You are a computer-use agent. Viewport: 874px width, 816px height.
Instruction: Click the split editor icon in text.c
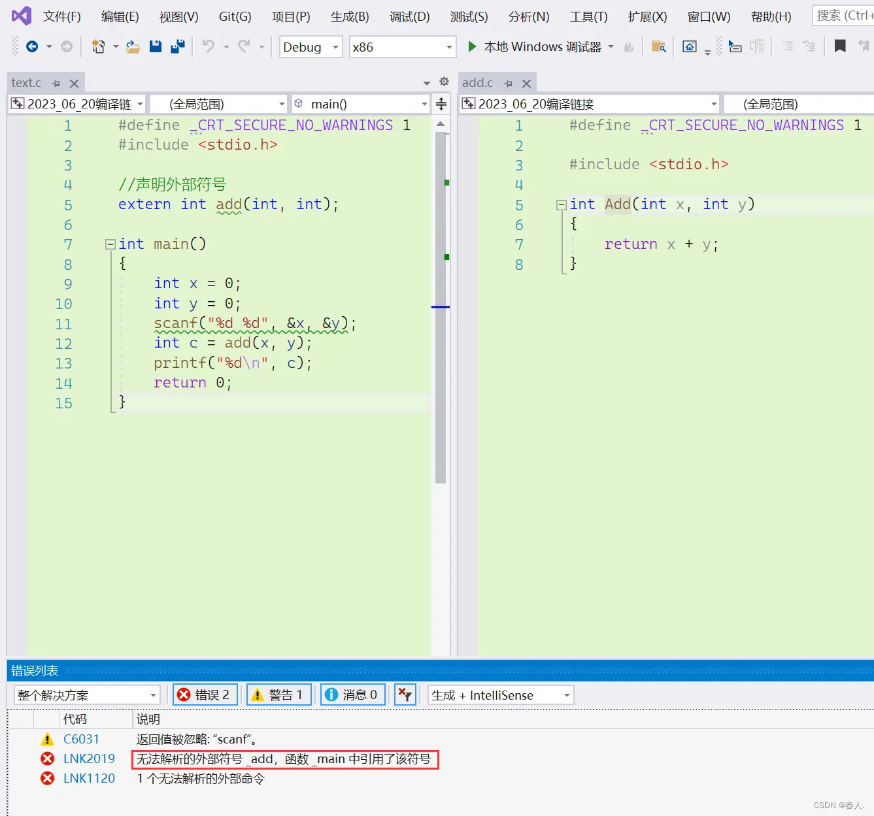click(x=441, y=104)
